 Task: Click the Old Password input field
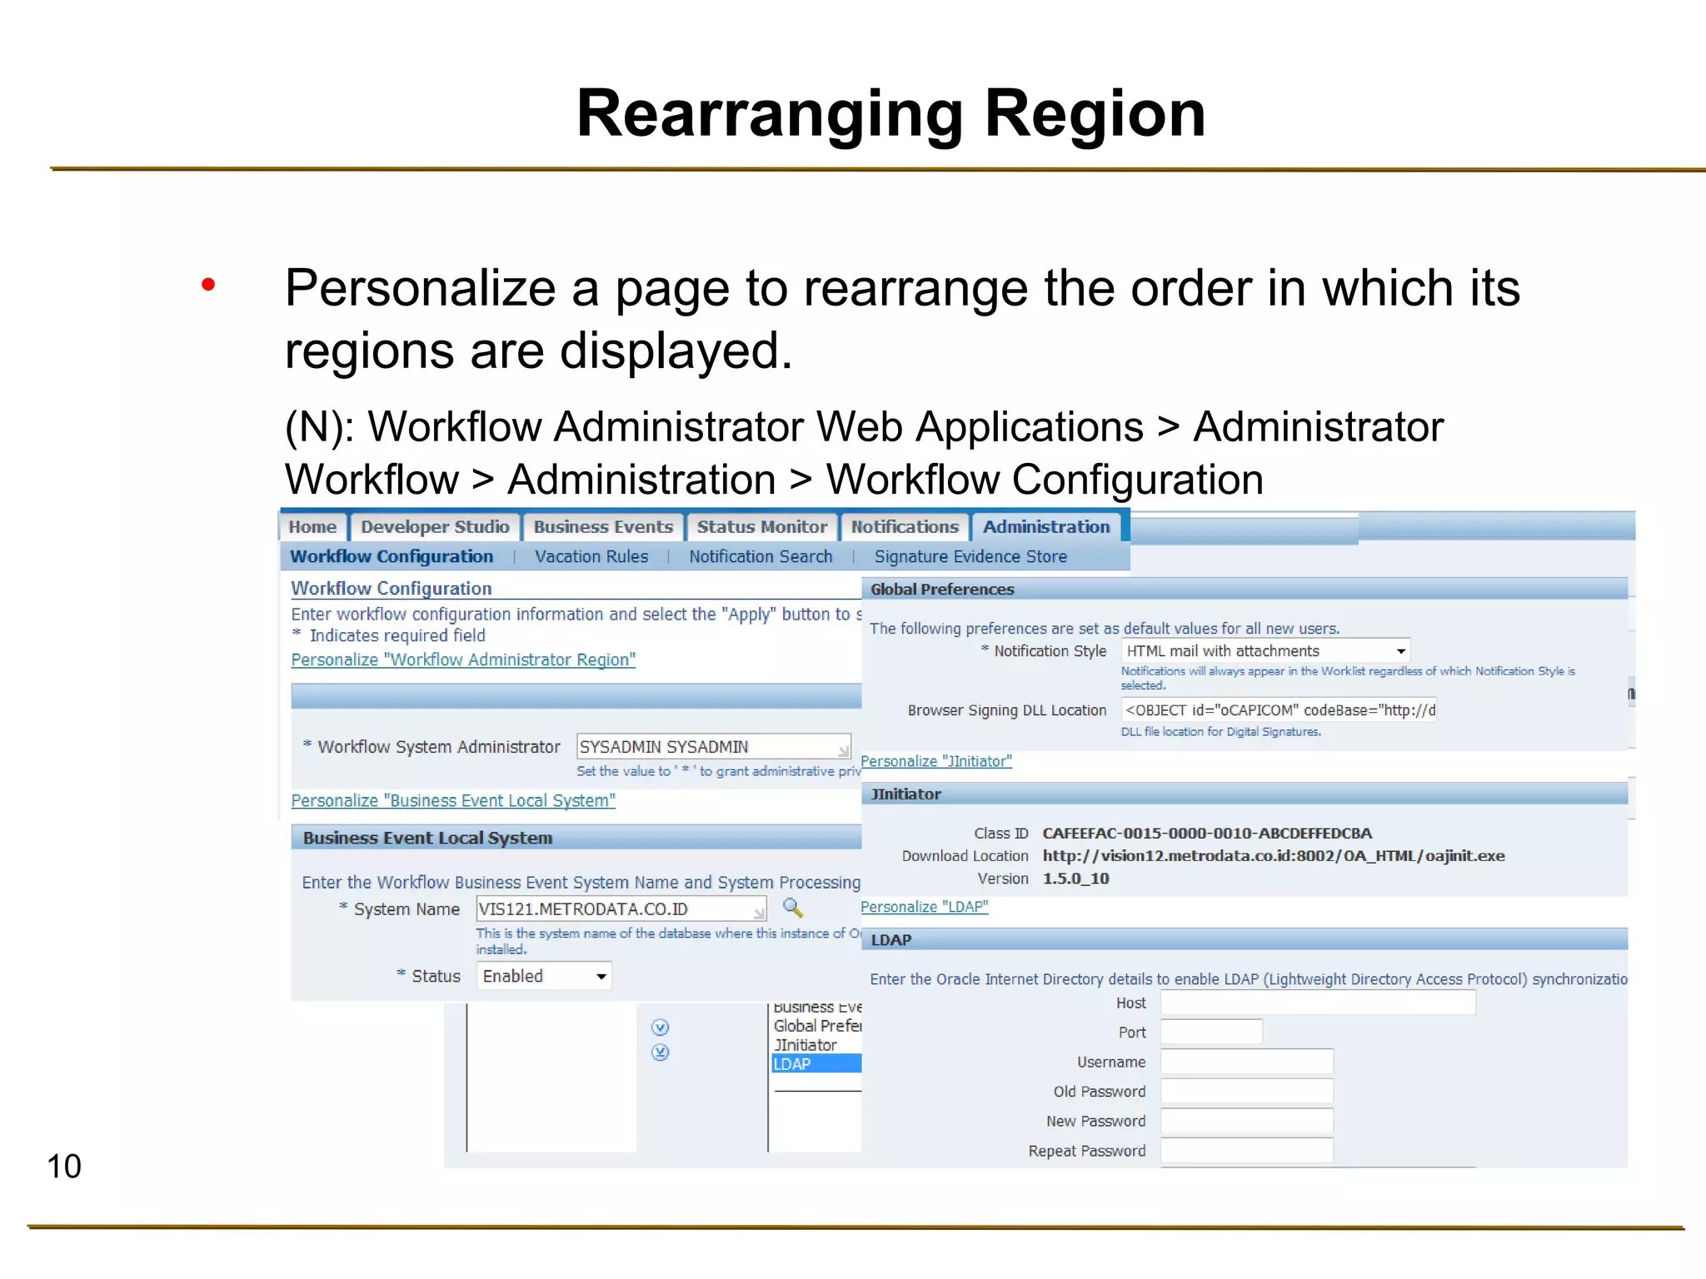[1247, 1091]
